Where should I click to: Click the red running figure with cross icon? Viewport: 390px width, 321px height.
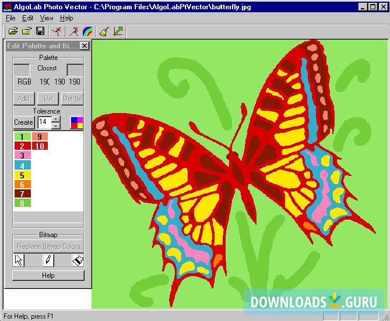point(57,31)
